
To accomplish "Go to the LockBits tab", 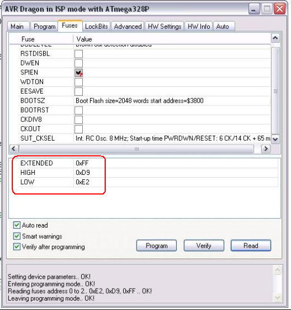I will click(97, 26).
